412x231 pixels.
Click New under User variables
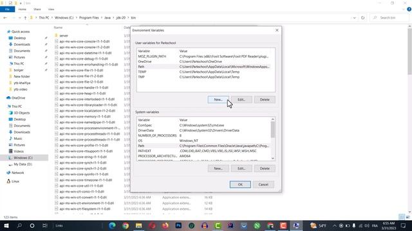point(218,99)
